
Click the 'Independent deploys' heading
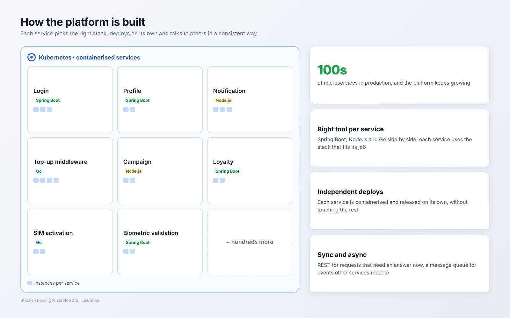350,192
